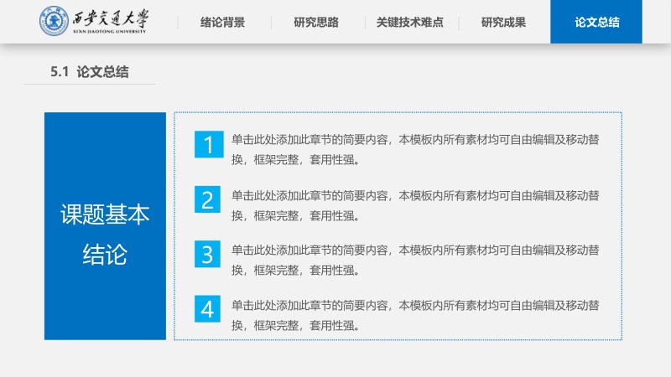Switch to the 关键技术难点 tab

coord(410,23)
